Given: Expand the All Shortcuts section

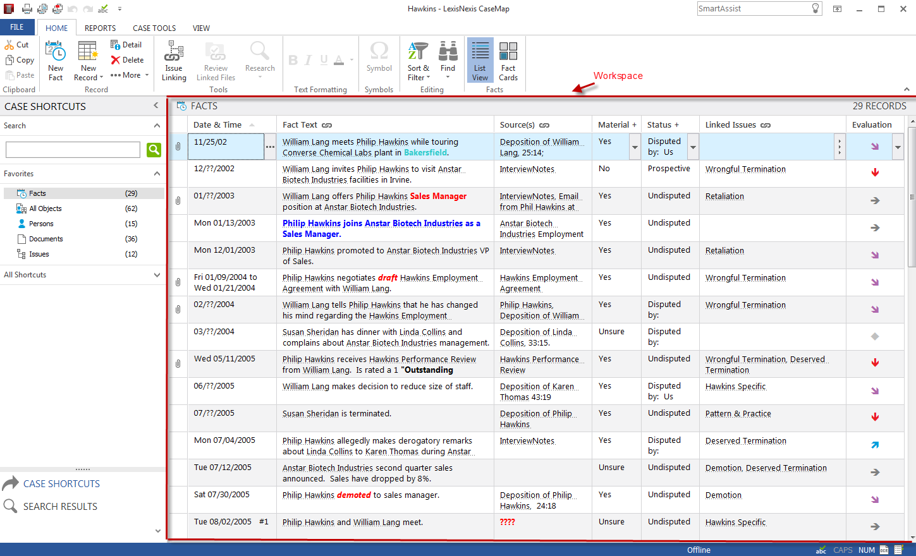Looking at the screenshot, I should point(157,275).
